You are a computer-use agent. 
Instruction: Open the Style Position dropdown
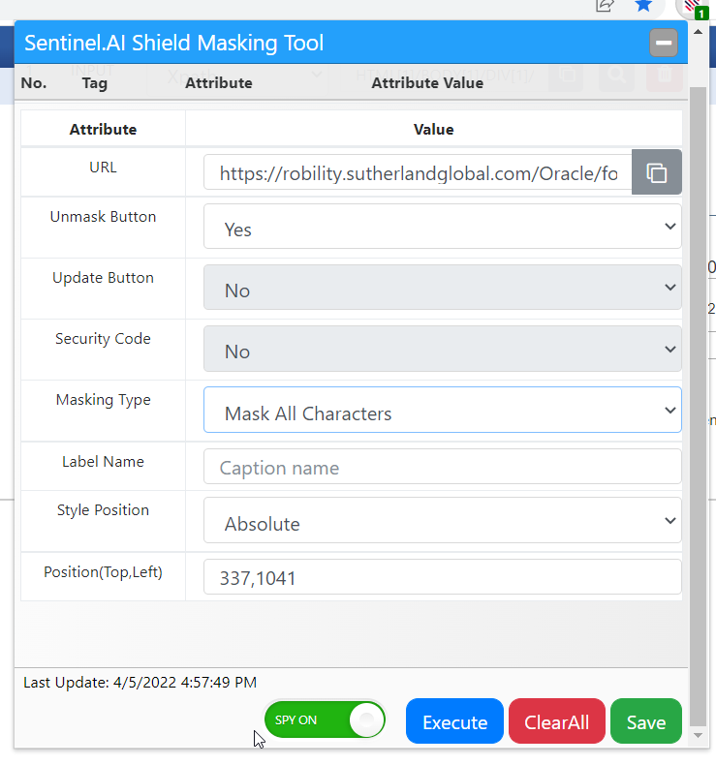pyautogui.click(x=442, y=521)
